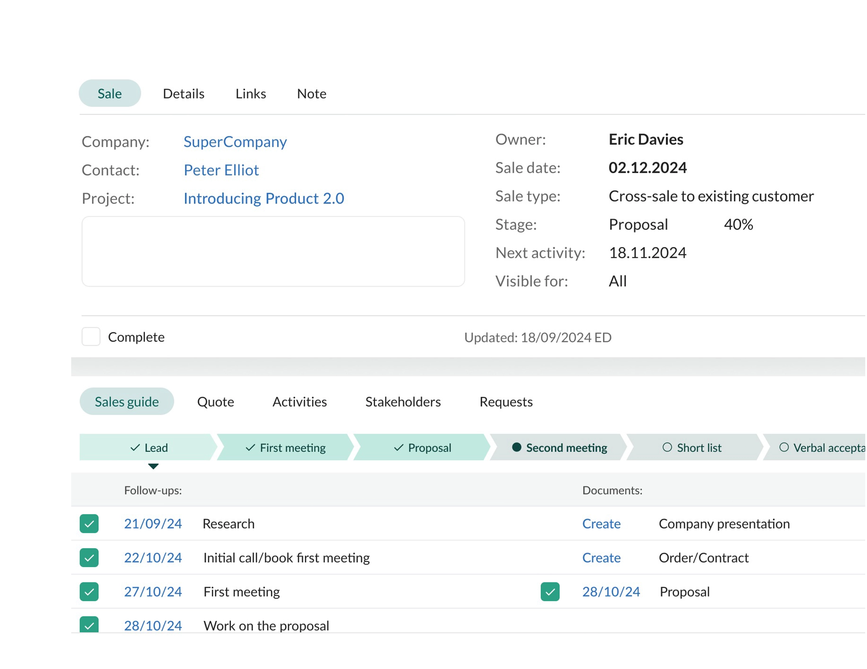Switch to the Activities tab
This screenshot has height=669, width=867.
[299, 401]
